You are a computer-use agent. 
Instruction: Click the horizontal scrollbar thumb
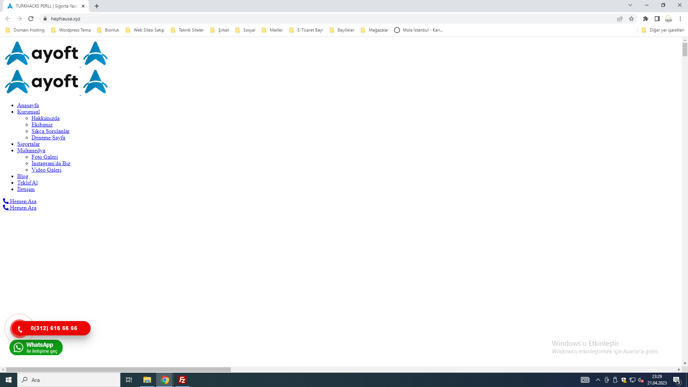click(118, 369)
